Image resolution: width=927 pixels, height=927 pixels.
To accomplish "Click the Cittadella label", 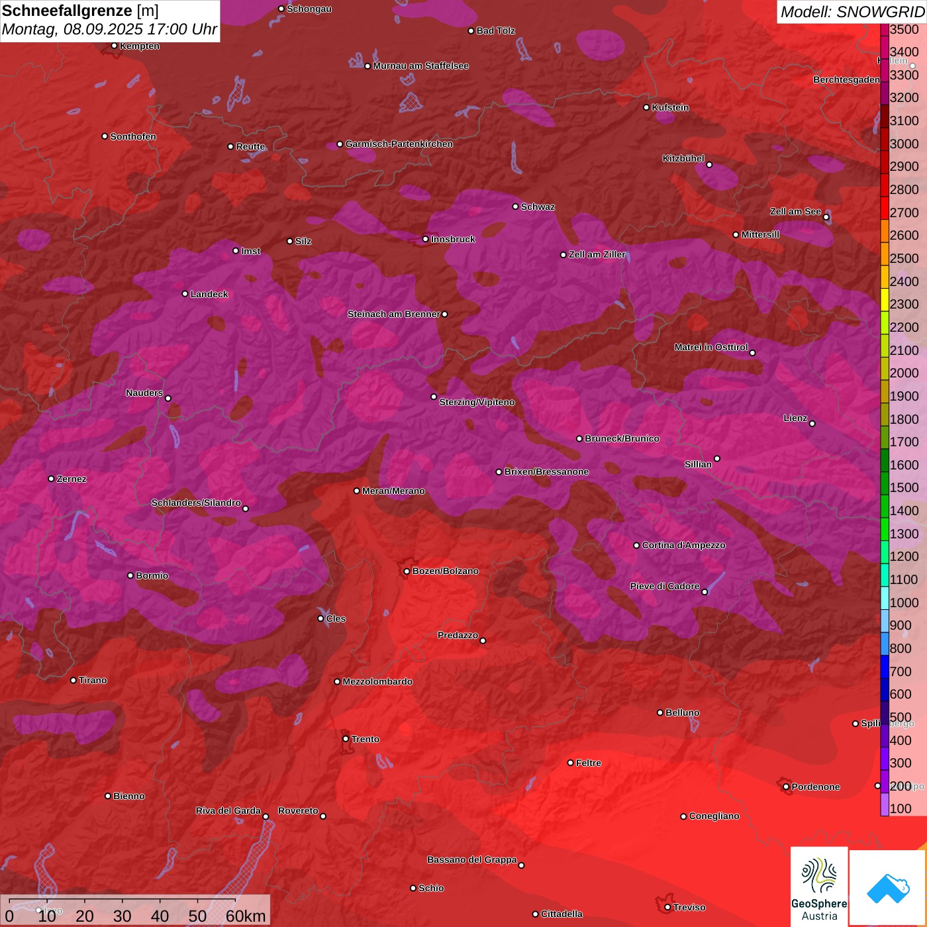I will (561, 914).
